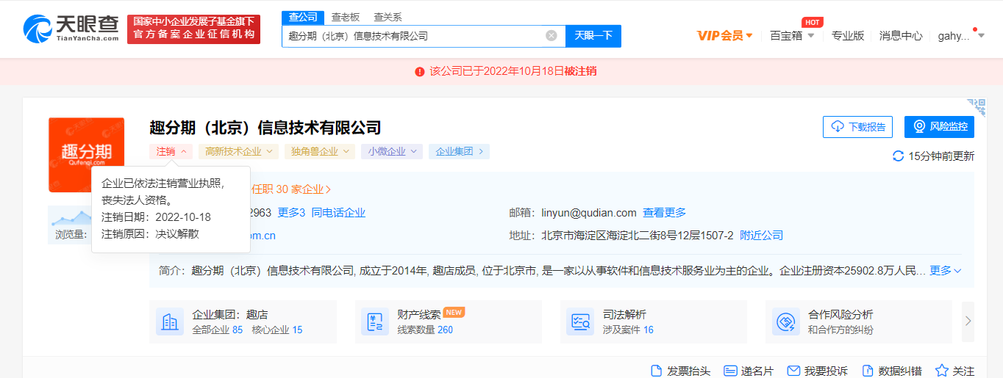Switch to the 查老板 tab

[345, 17]
